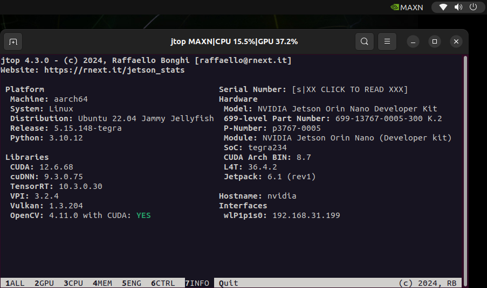This screenshot has height=288, width=487.
Task: Click the Platform section heading
Action: click(x=24, y=89)
